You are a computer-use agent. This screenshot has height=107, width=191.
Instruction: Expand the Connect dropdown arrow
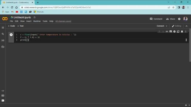(x=167, y=26)
